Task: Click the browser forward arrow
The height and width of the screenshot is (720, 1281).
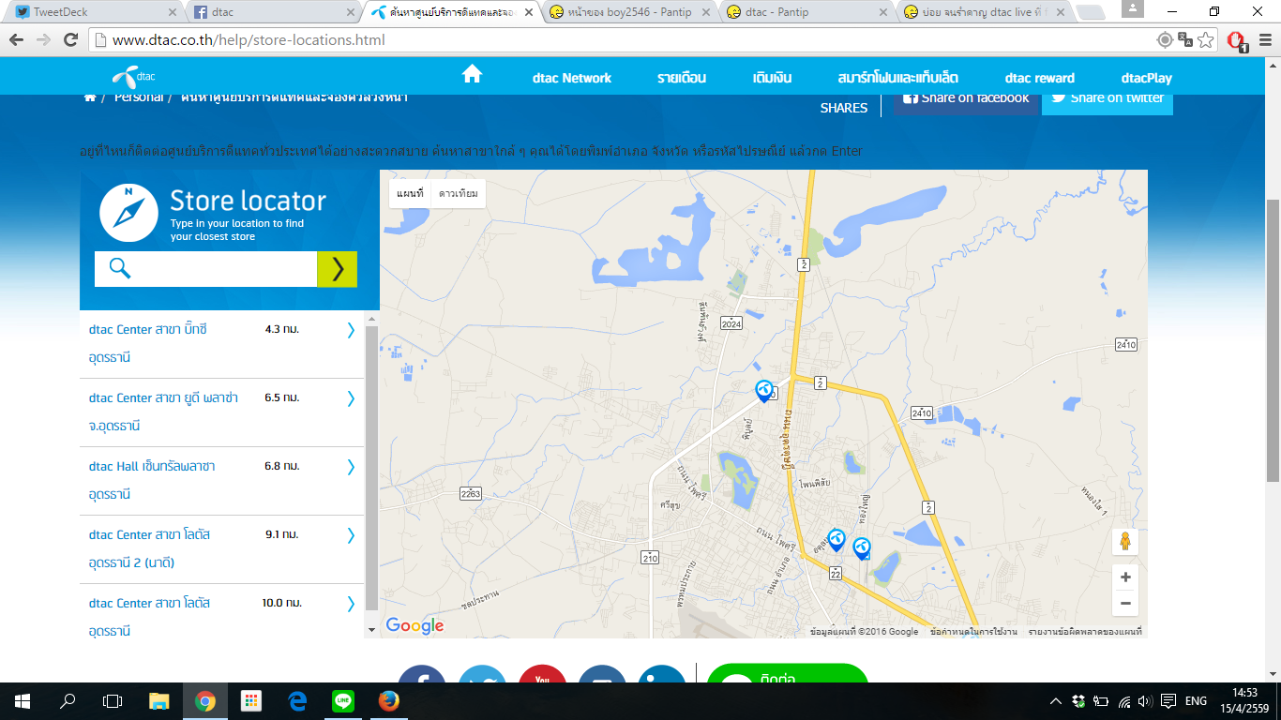Action: click(x=43, y=40)
